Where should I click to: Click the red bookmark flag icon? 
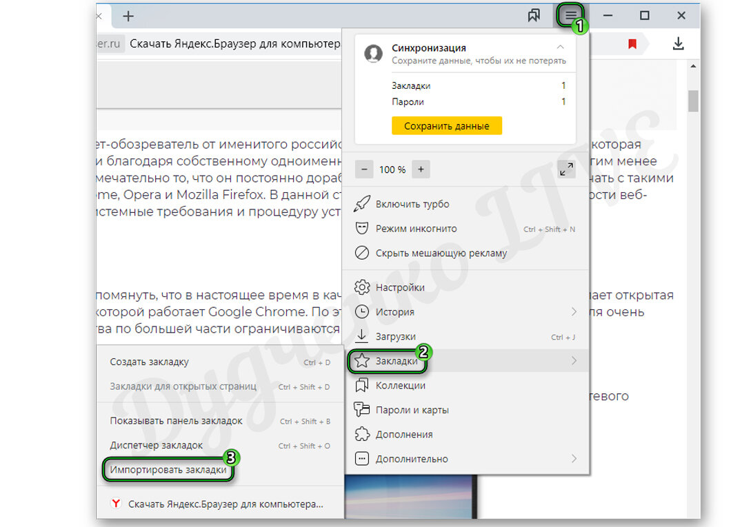coord(632,44)
